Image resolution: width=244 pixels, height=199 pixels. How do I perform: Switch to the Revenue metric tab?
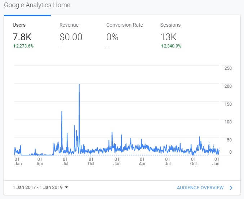coord(69,25)
